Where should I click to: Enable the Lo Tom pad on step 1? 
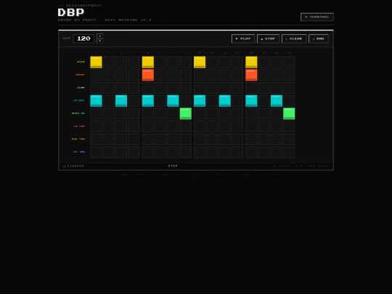97,126
